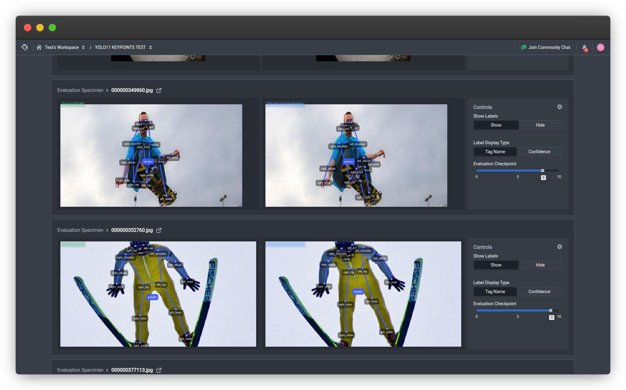Open the Test's Workspace switcher dropdown

[x=83, y=47]
